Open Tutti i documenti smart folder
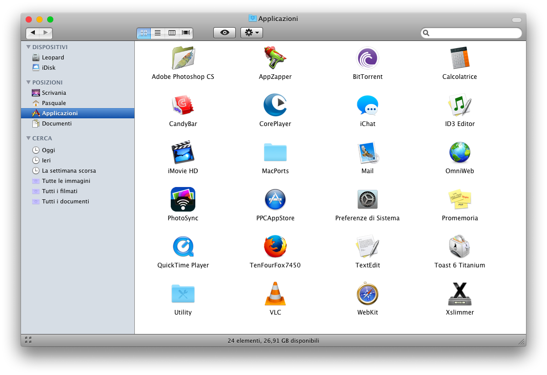This screenshot has height=375, width=547. point(77,201)
